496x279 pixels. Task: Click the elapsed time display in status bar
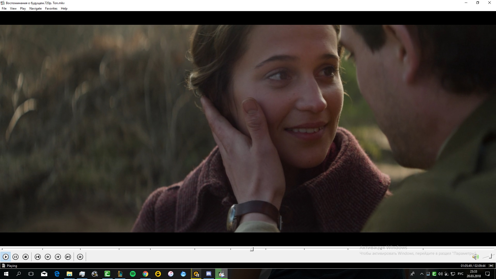click(473, 266)
